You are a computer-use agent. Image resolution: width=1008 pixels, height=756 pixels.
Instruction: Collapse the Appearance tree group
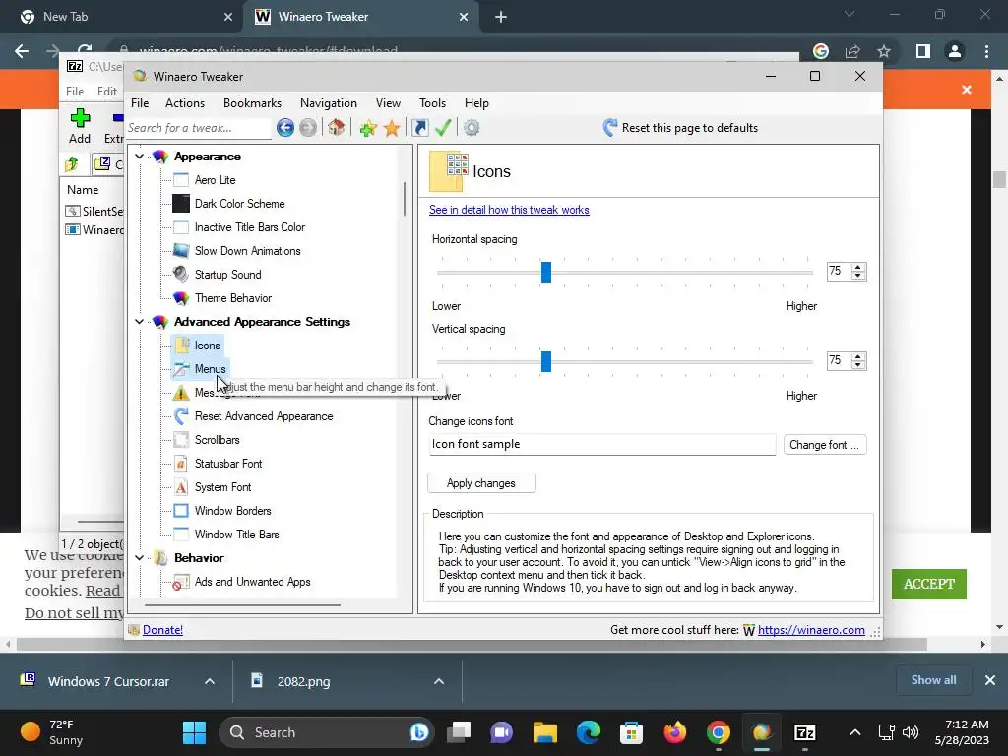click(x=139, y=157)
